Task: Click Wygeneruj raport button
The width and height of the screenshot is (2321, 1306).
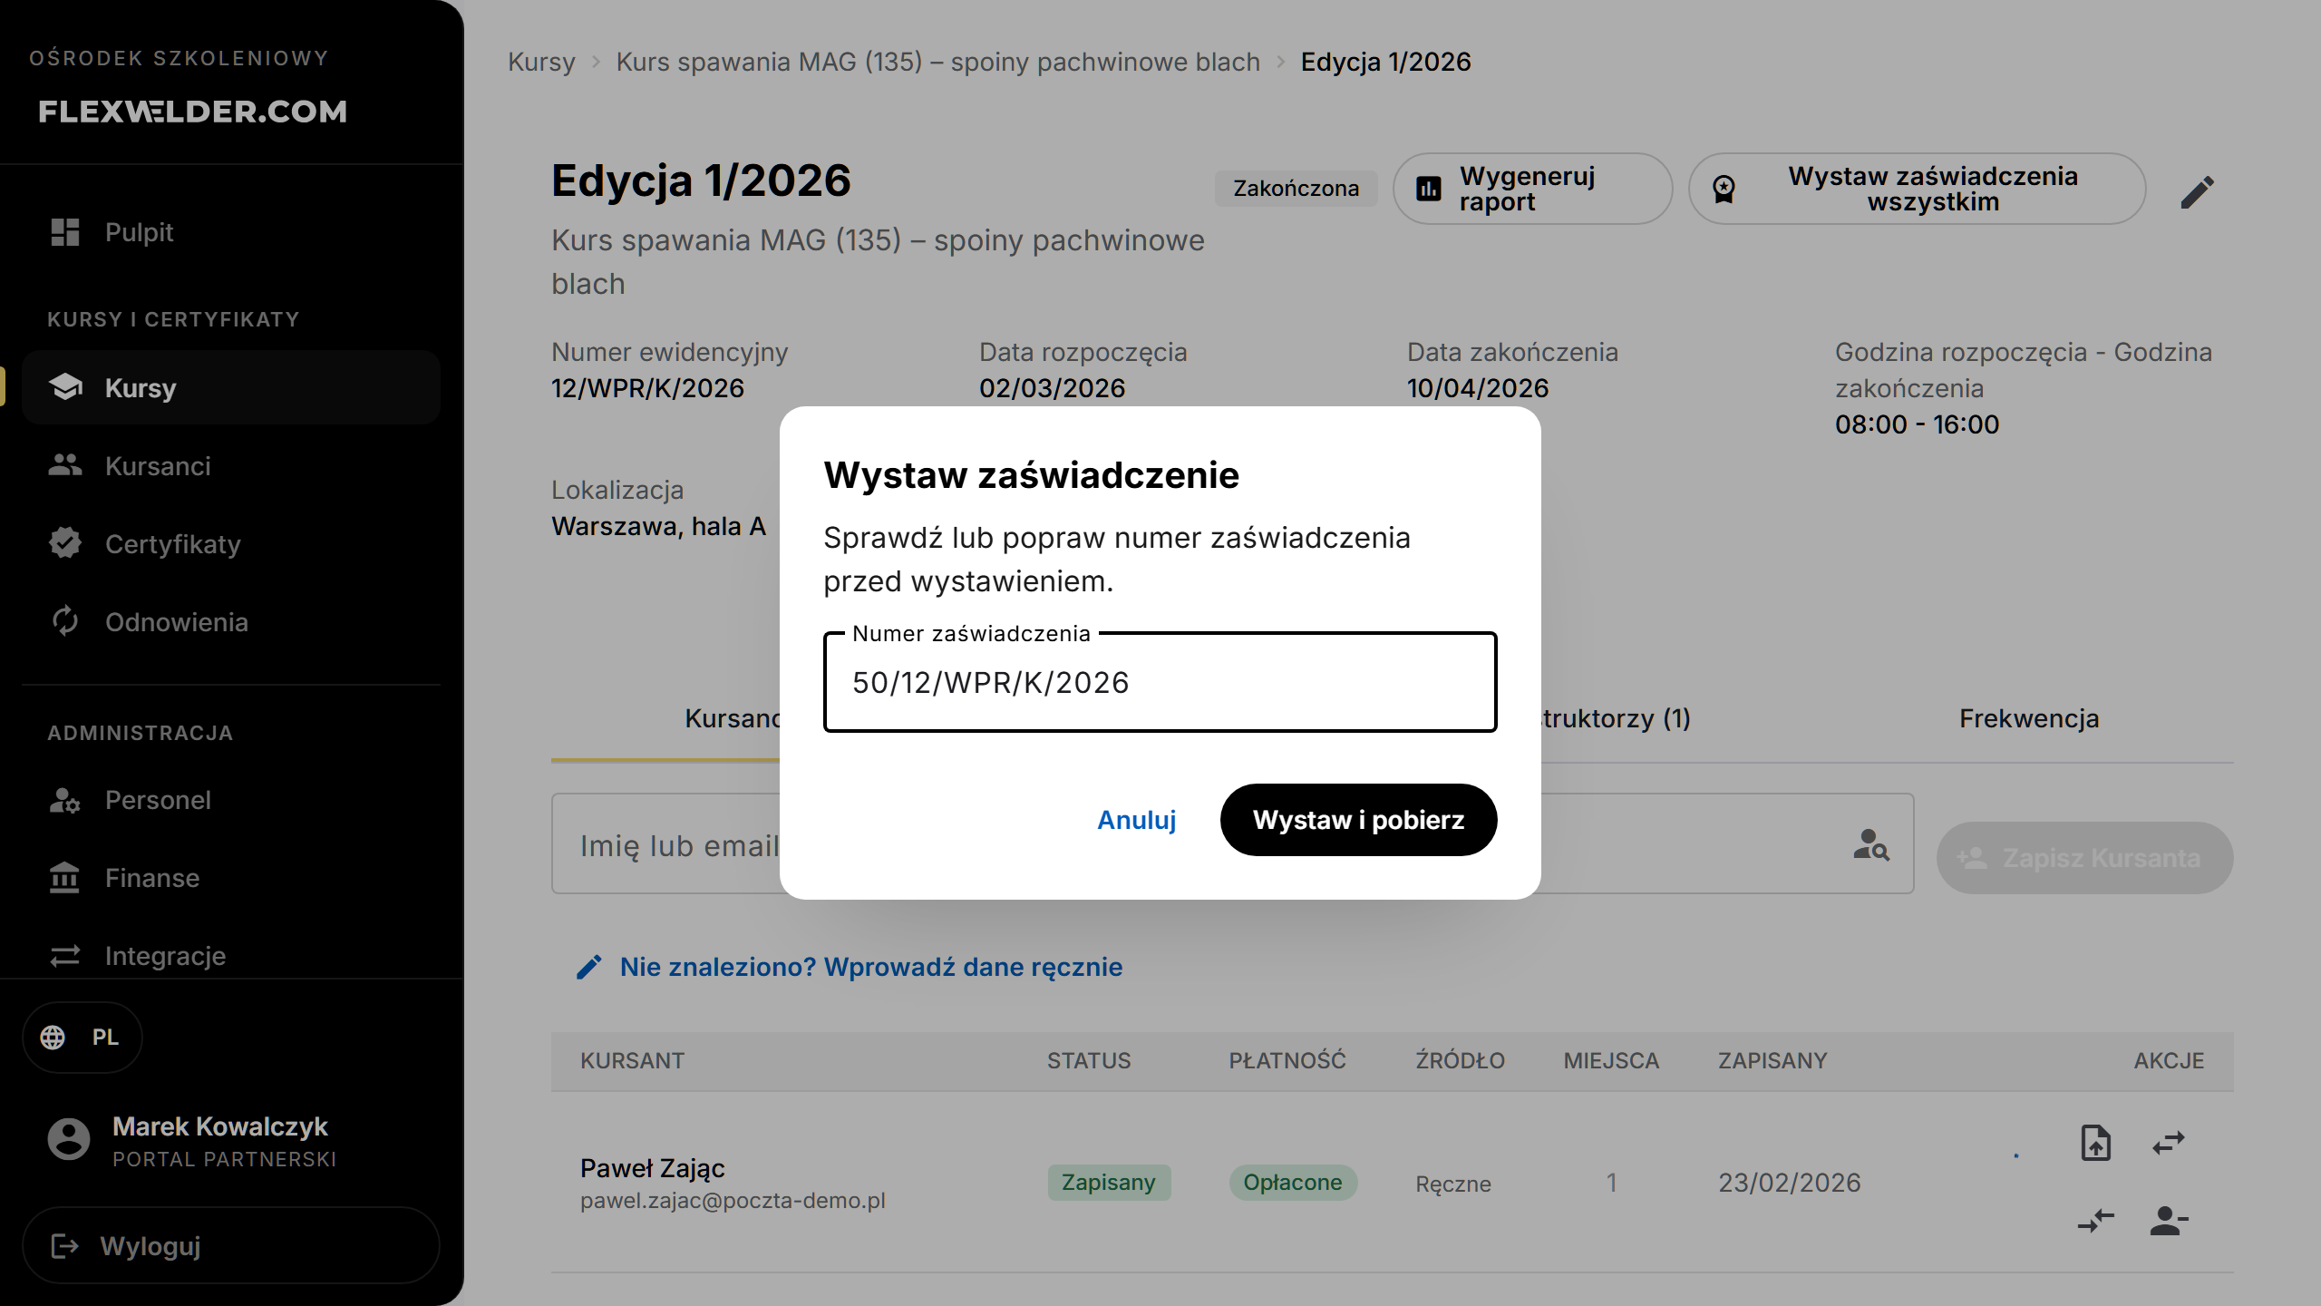Action: [x=1532, y=189]
